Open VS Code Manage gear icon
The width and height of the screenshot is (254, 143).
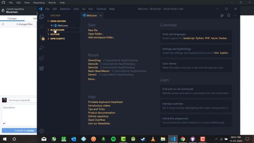tap(42, 131)
